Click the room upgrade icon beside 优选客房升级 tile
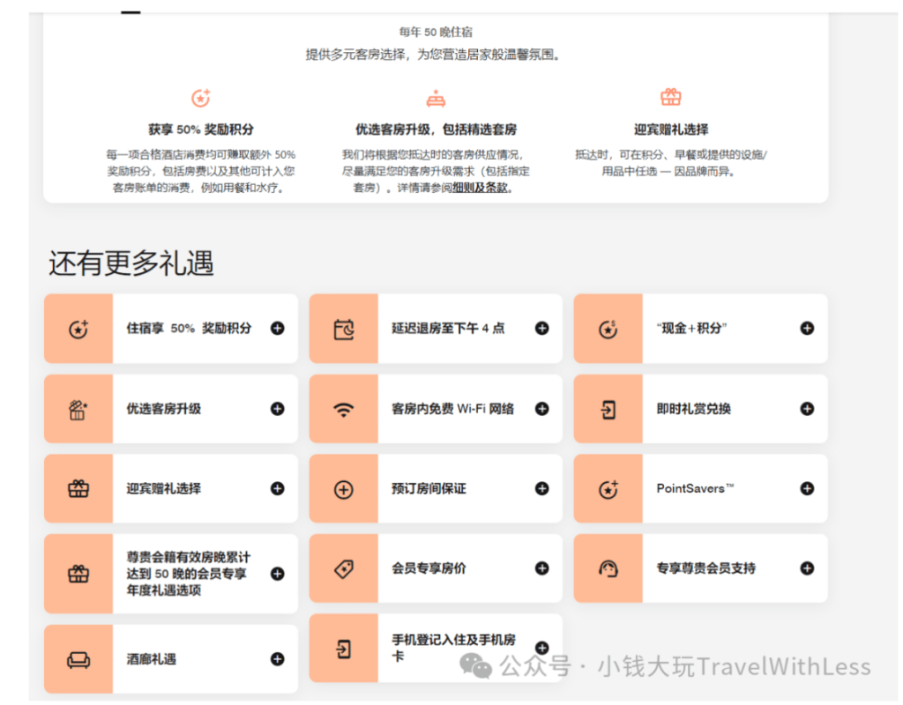 pyautogui.click(x=78, y=409)
